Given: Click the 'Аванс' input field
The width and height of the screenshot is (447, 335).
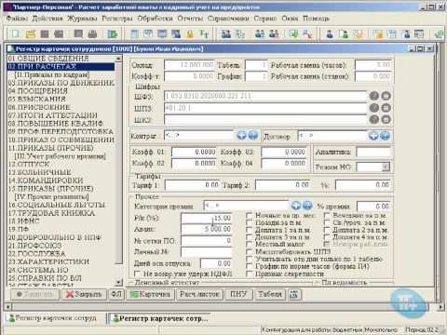Looking at the screenshot, I should point(207,229).
